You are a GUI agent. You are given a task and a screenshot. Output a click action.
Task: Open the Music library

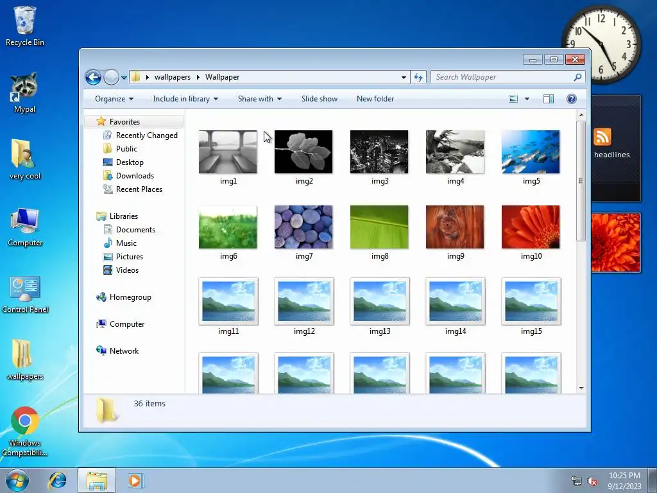[x=120, y=243]
